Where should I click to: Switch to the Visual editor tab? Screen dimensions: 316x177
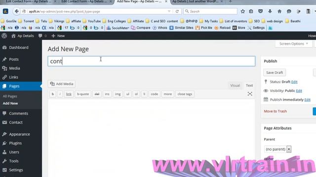(235, 86)
